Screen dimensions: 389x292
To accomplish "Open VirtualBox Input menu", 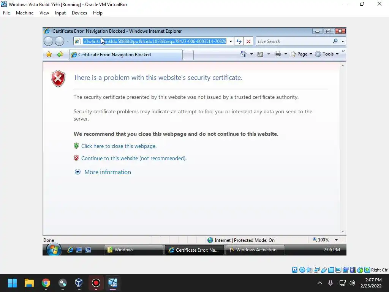I will pyautogui.click(x=60, y=13).
